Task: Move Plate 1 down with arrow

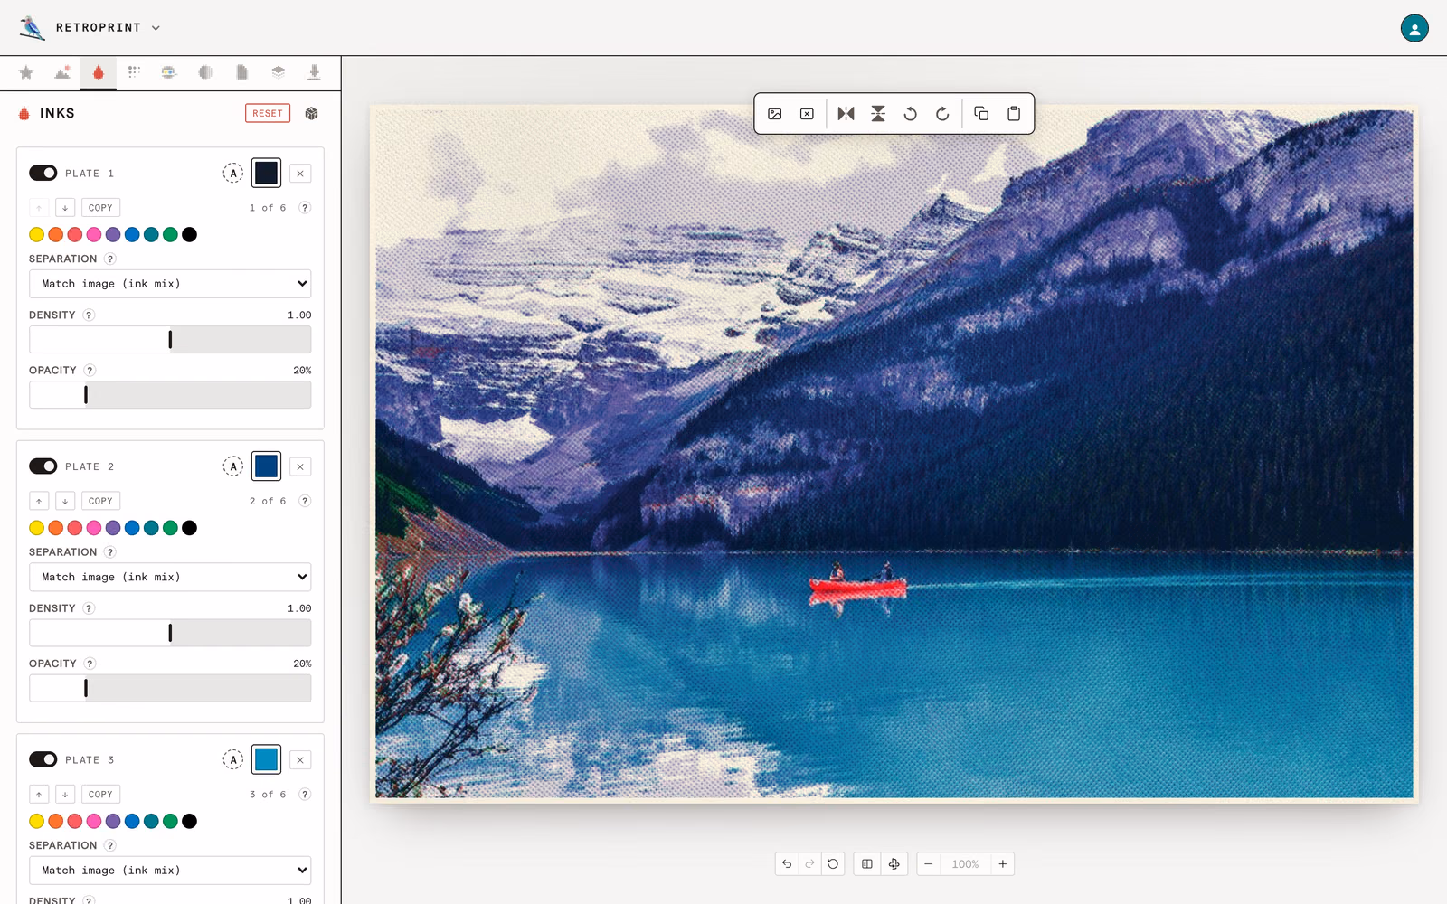Action: 65,208
